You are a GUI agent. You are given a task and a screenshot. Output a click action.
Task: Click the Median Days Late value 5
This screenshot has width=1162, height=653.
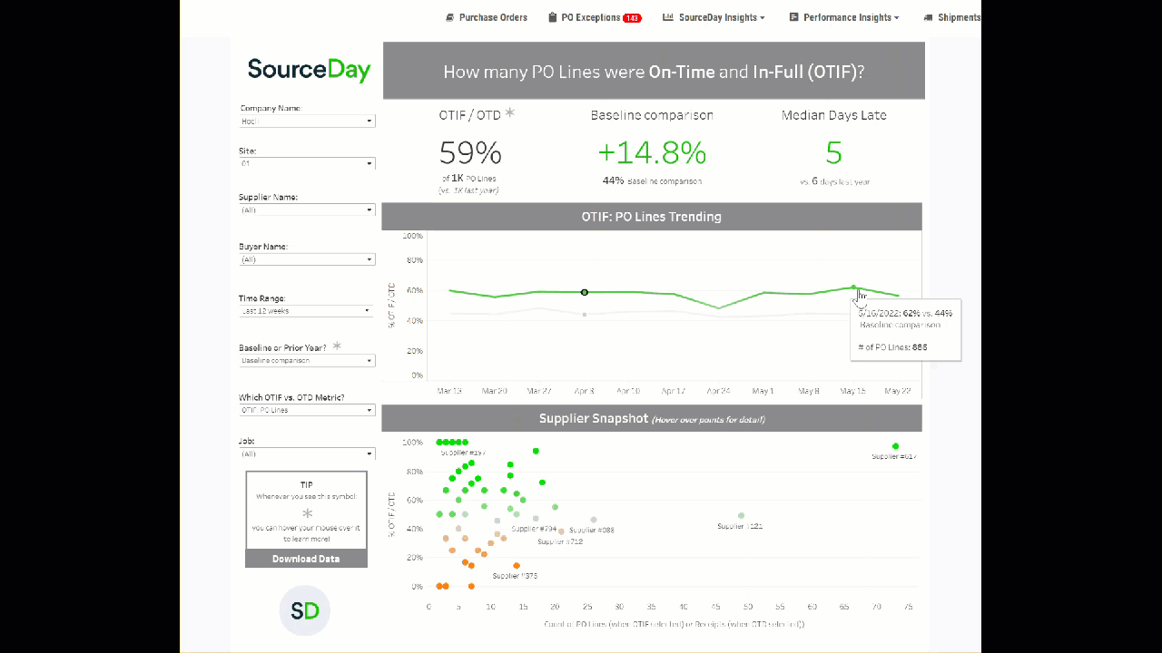pos(833,153)
